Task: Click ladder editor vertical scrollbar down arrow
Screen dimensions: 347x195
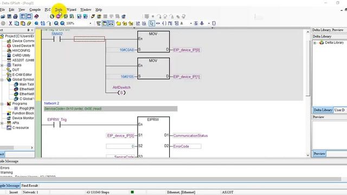Action: [308, 155]
